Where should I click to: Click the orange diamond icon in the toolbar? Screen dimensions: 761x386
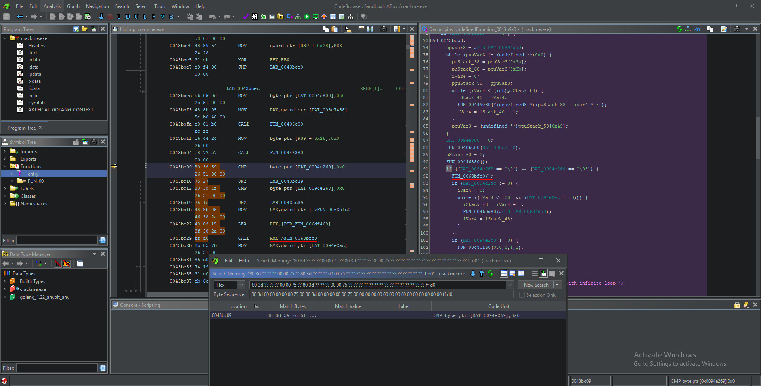pos(324,17)
